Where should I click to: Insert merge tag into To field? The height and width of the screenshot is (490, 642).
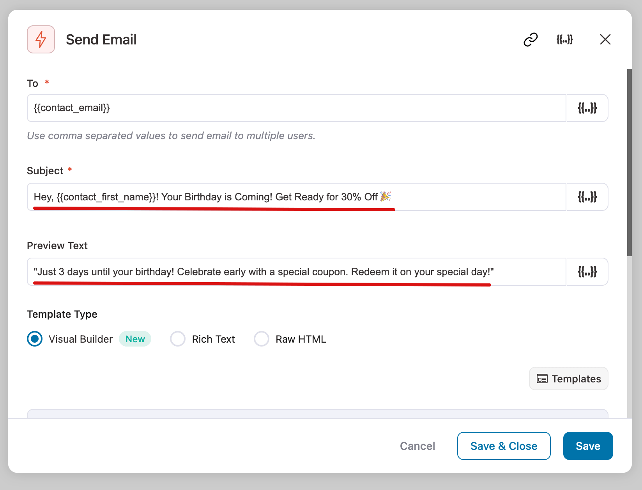click(x=587, y=108)
